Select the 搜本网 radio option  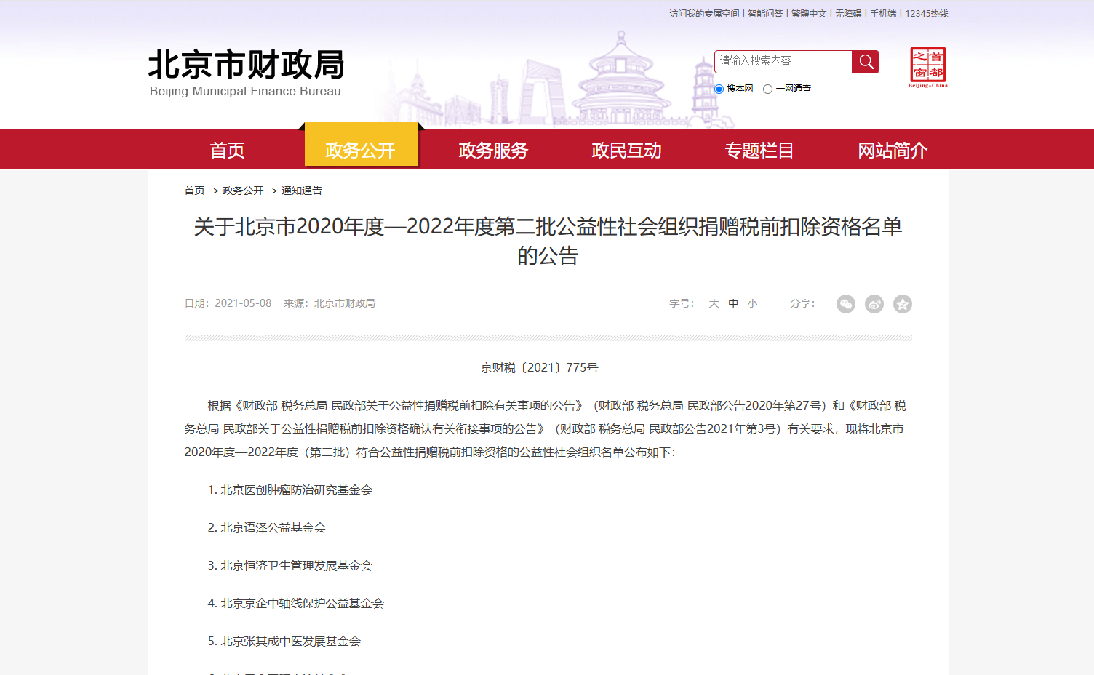pos(719,89)
